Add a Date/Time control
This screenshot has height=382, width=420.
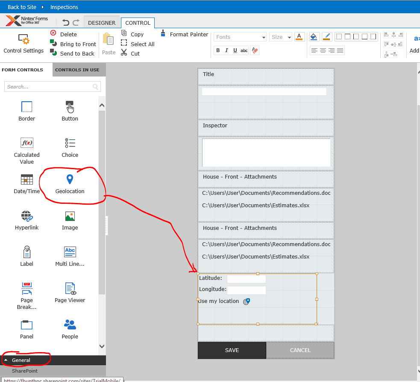tap(26, 184)
